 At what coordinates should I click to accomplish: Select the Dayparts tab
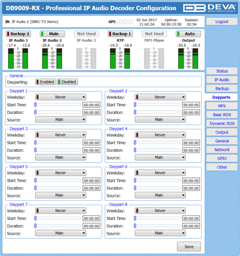[221, 98]
